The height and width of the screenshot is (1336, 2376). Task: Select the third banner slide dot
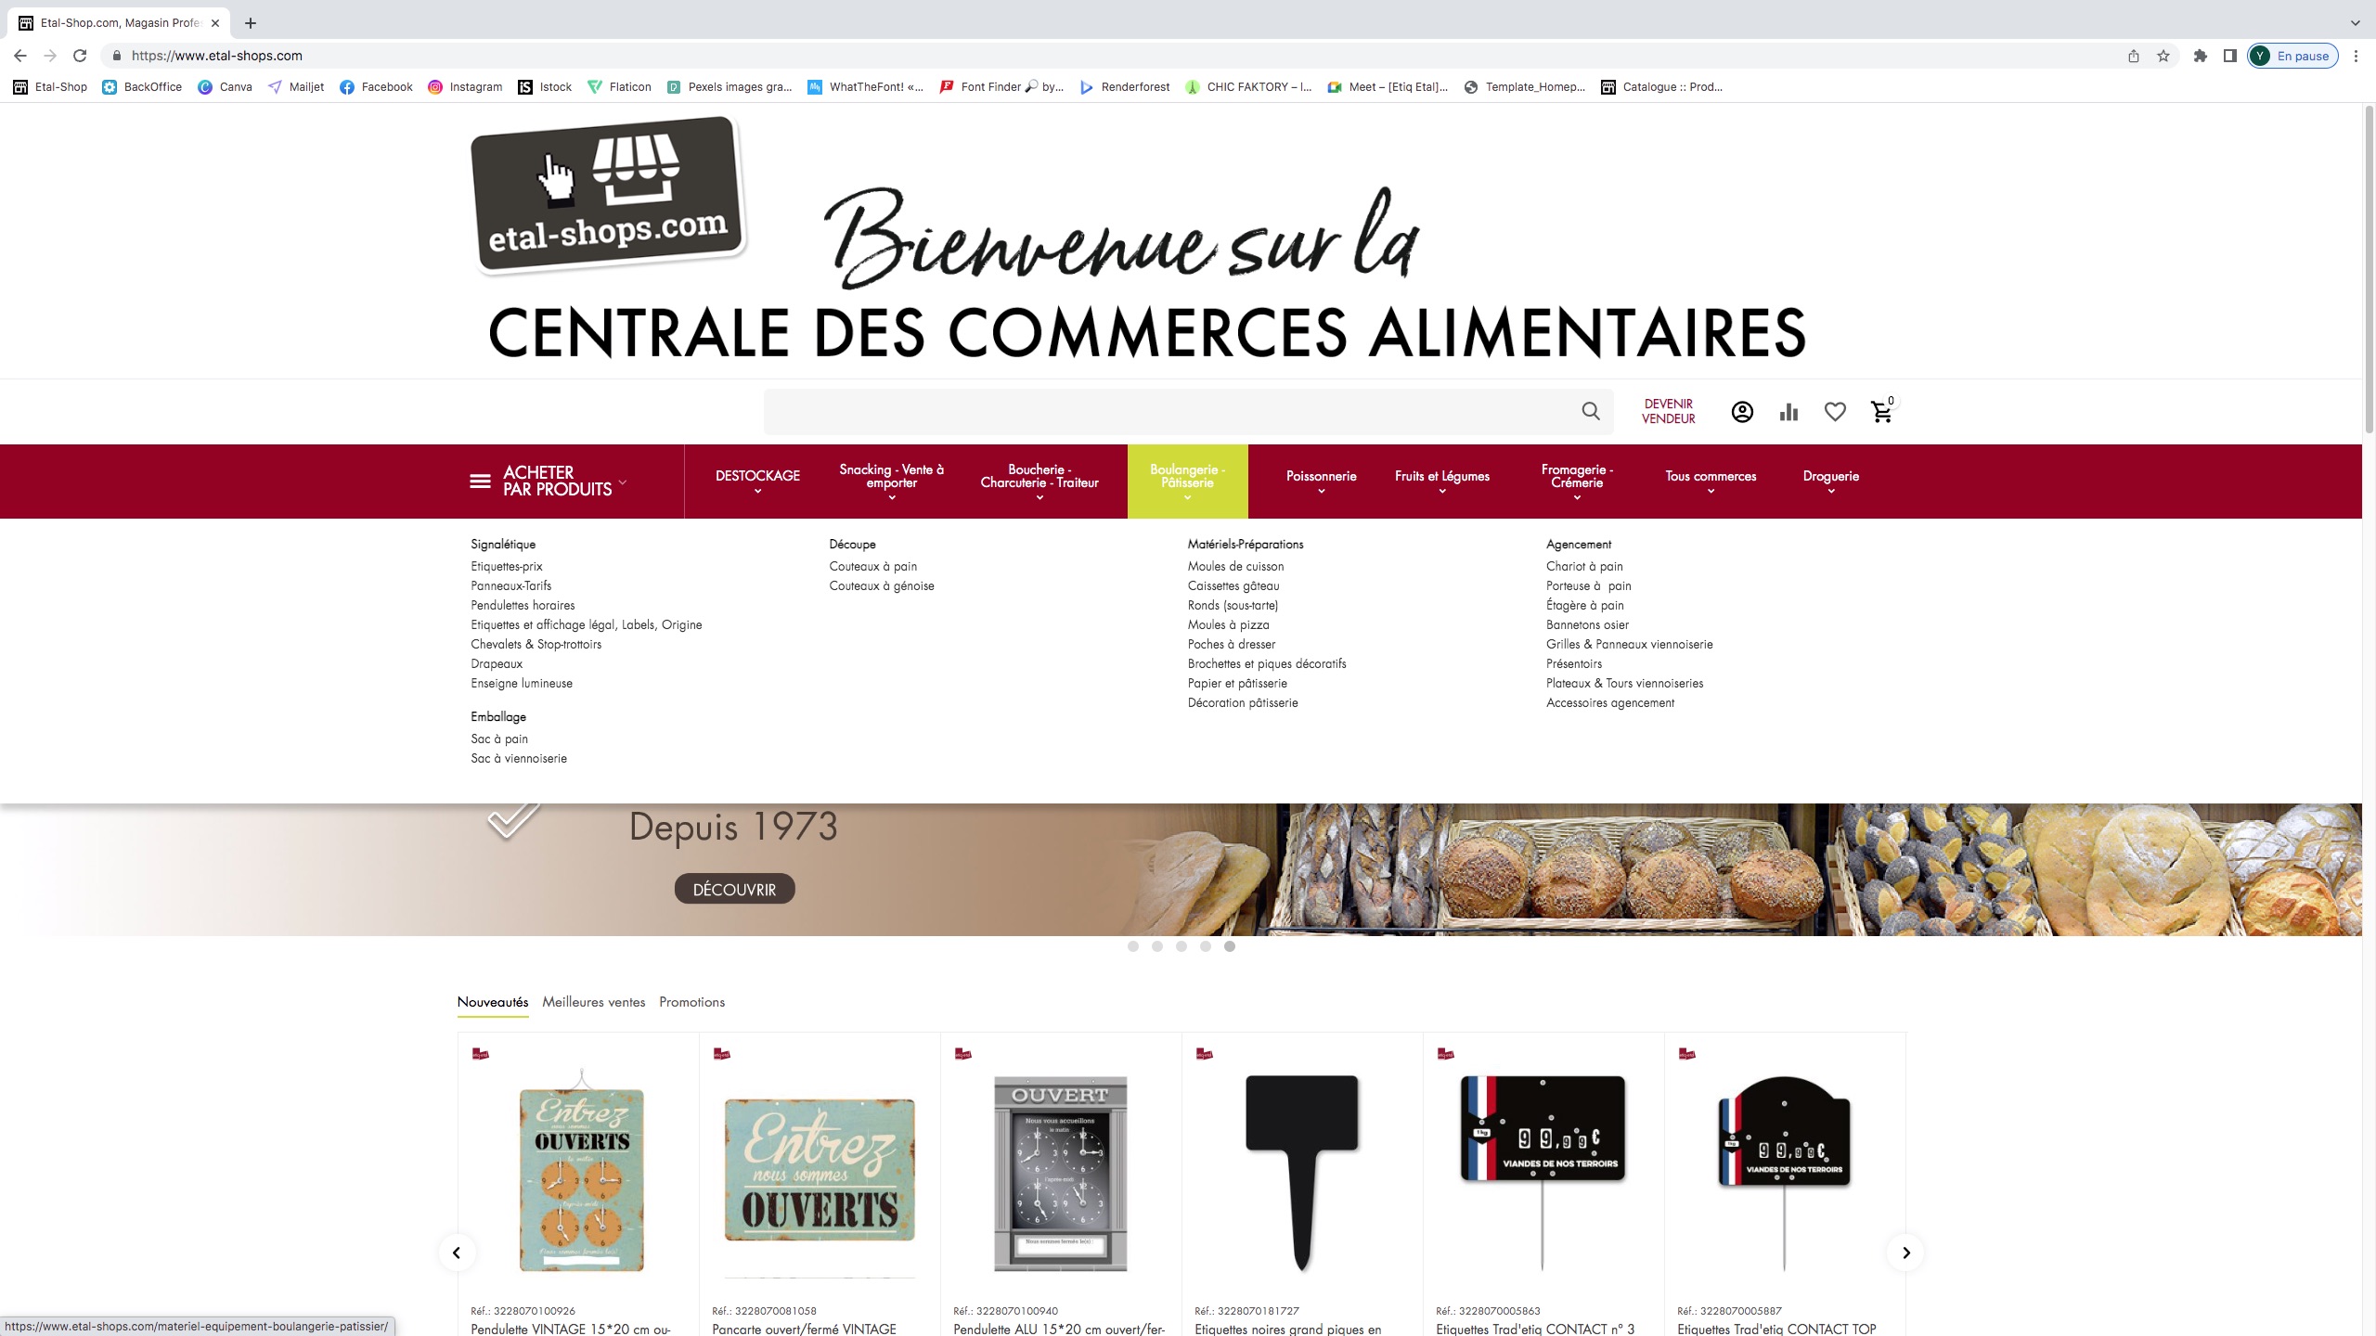[x=1181, y=946]
